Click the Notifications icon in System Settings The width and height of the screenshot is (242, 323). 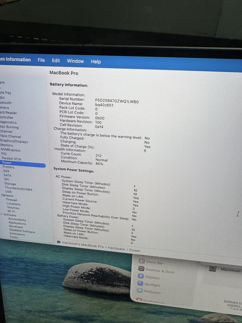(139, 299)
